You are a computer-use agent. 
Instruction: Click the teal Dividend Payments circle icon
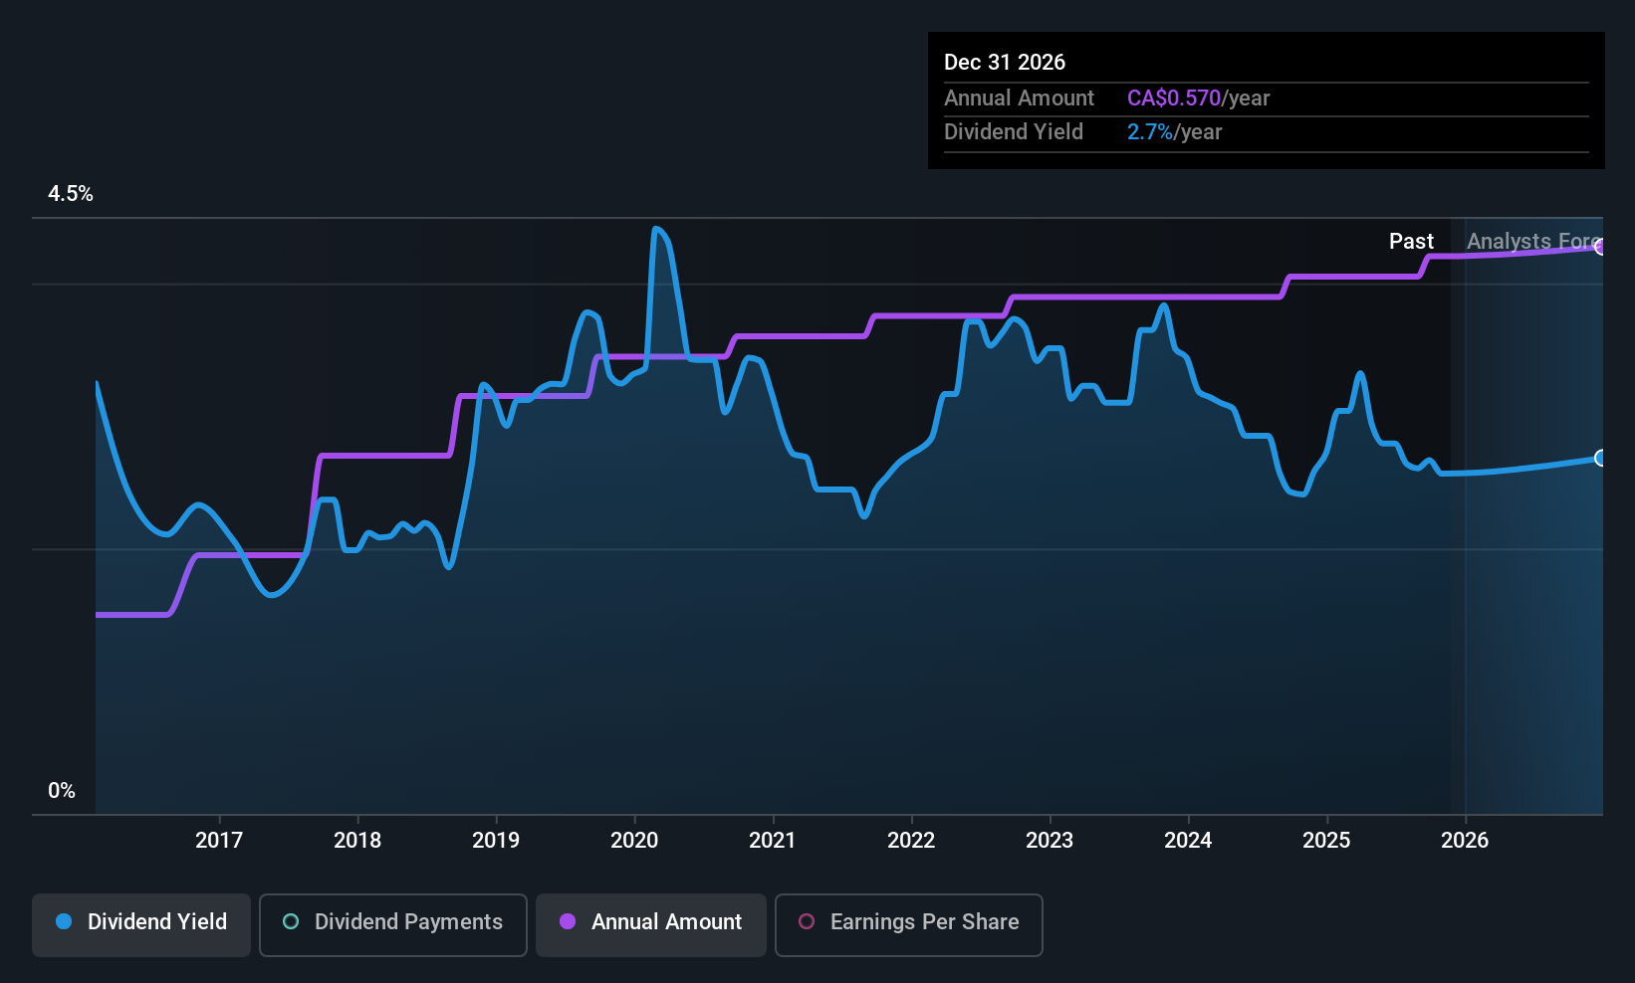tap(290, 922)
